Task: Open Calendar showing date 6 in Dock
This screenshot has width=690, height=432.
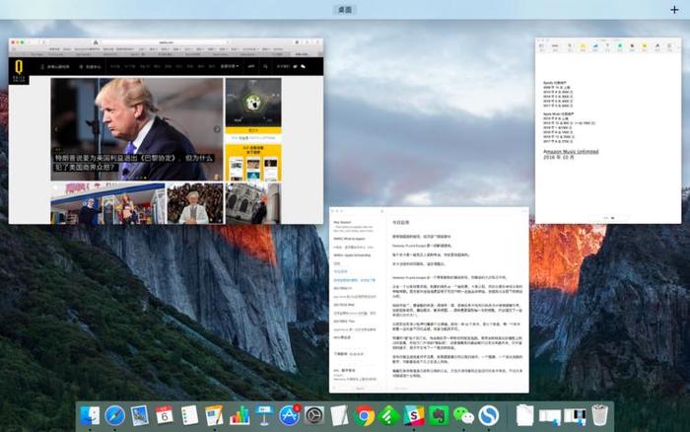Action: tap(165, 415)
